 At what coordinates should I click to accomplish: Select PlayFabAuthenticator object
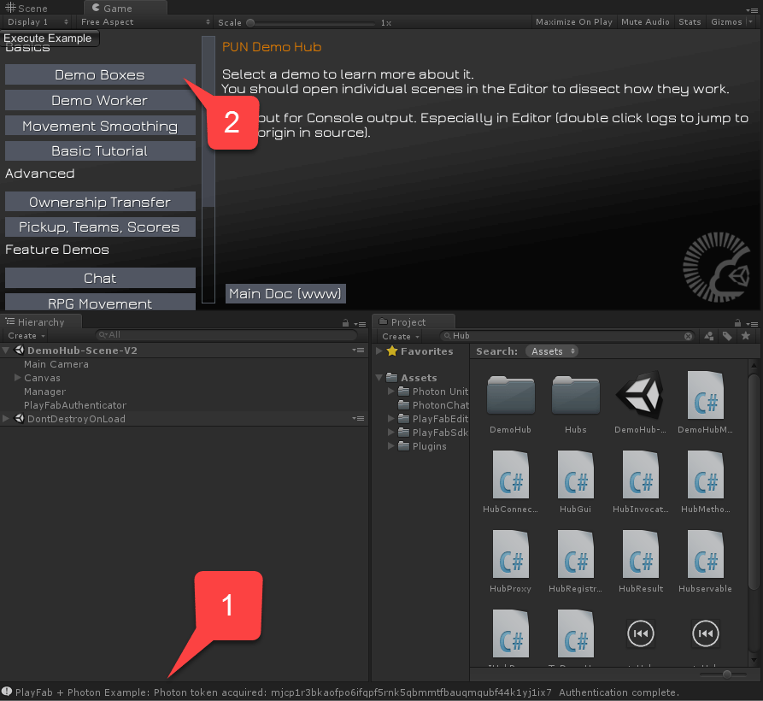[75, 405]
